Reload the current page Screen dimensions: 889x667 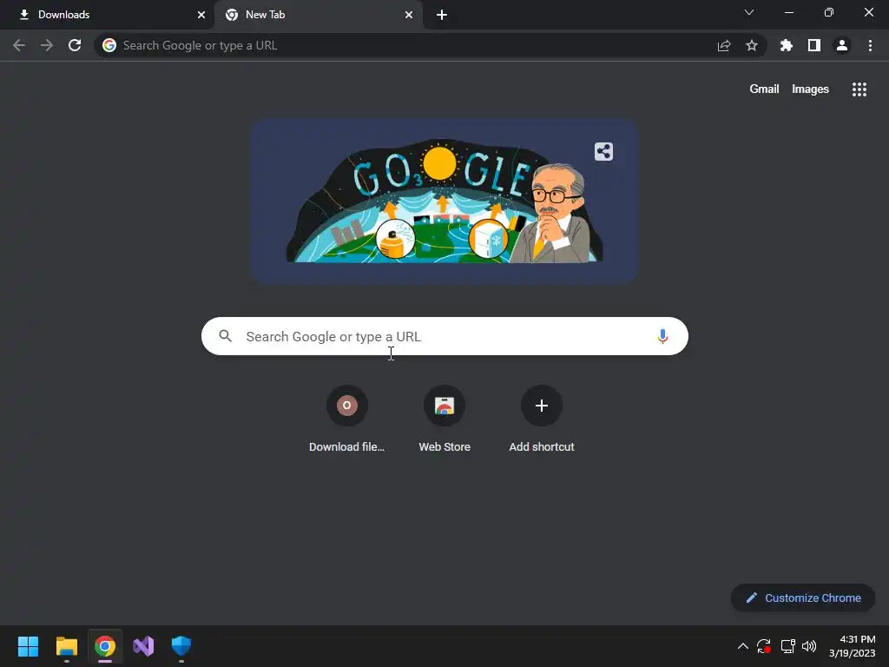point(75,45)
